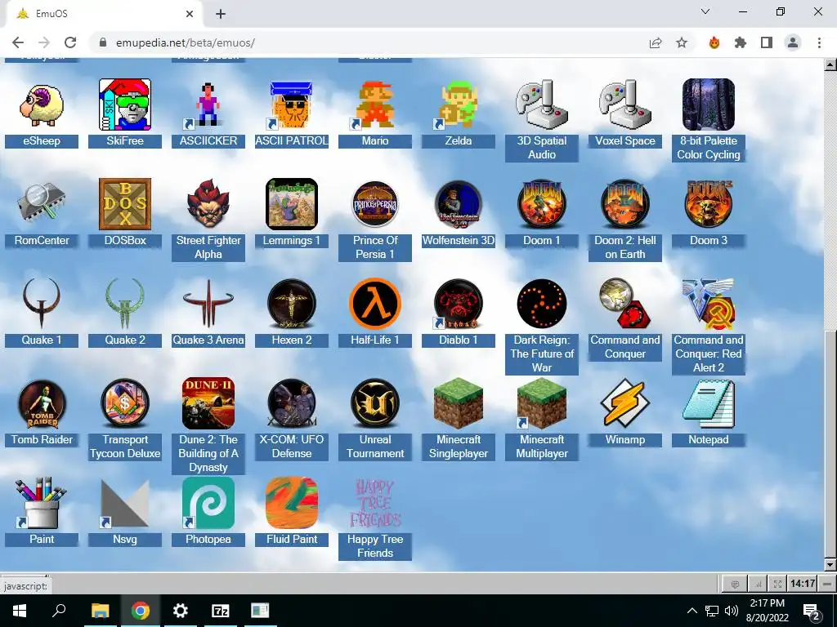Launch Dark Reign: The Future of War icon
The height and width of the screenshot is (627, 837).
pyautogui.click(x=542, y=304)
